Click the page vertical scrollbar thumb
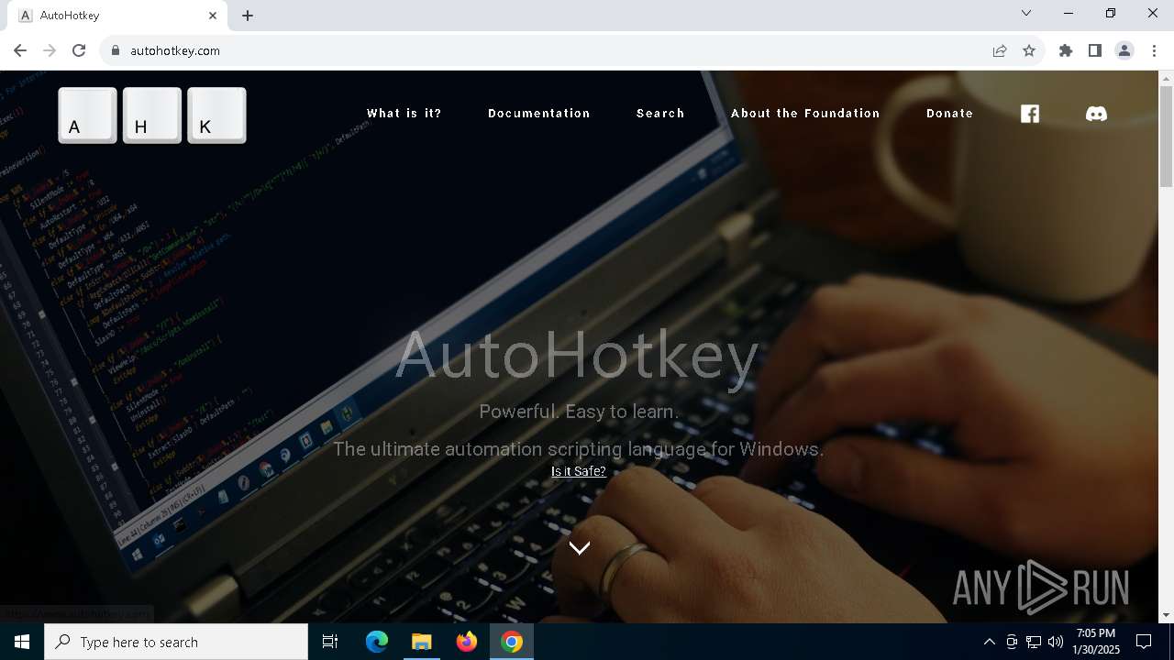 coord(1167,136)
